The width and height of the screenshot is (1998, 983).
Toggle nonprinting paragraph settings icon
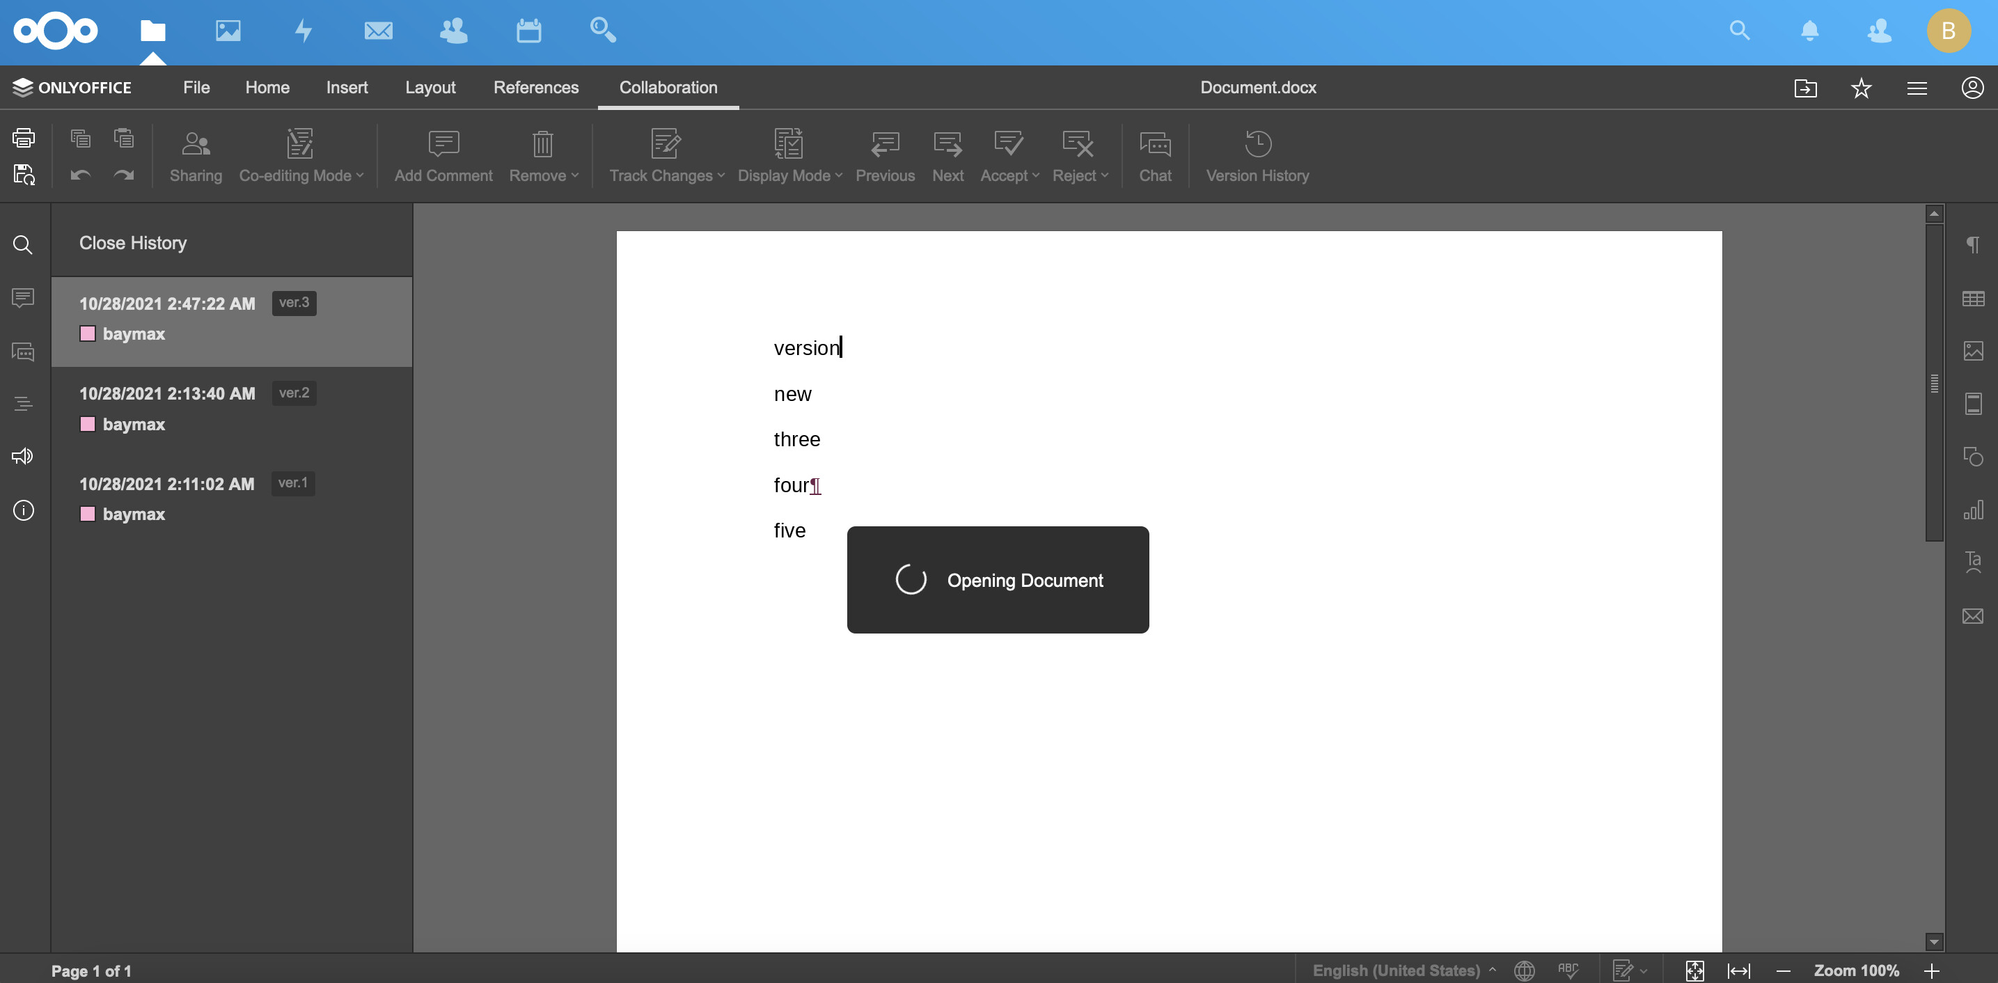(x=1973, y=245)
